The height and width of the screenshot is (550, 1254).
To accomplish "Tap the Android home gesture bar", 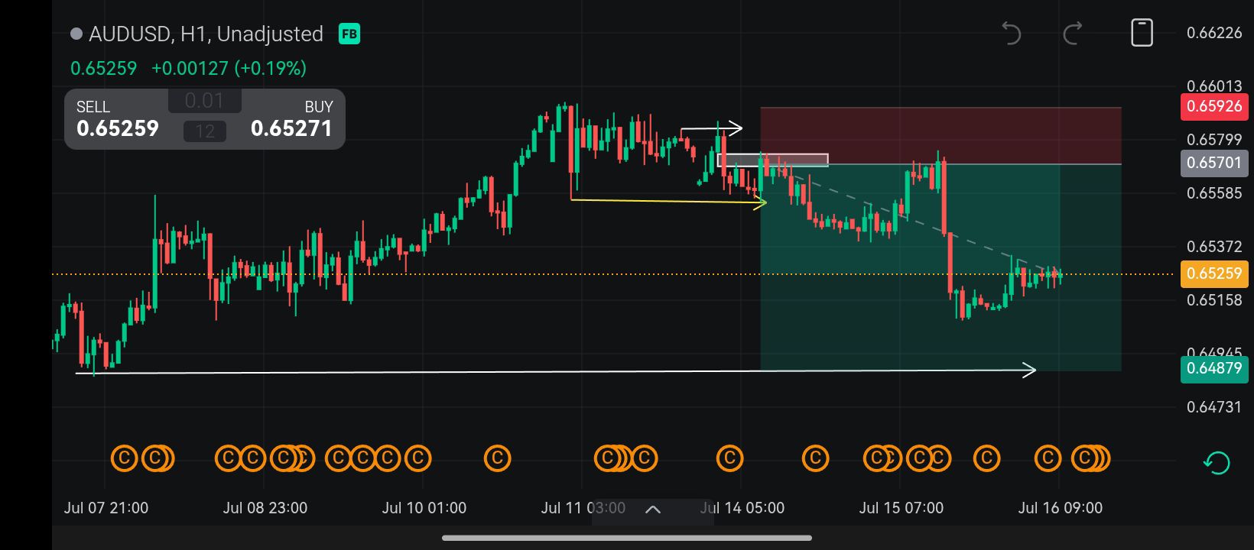I will [x=627, y=538].
